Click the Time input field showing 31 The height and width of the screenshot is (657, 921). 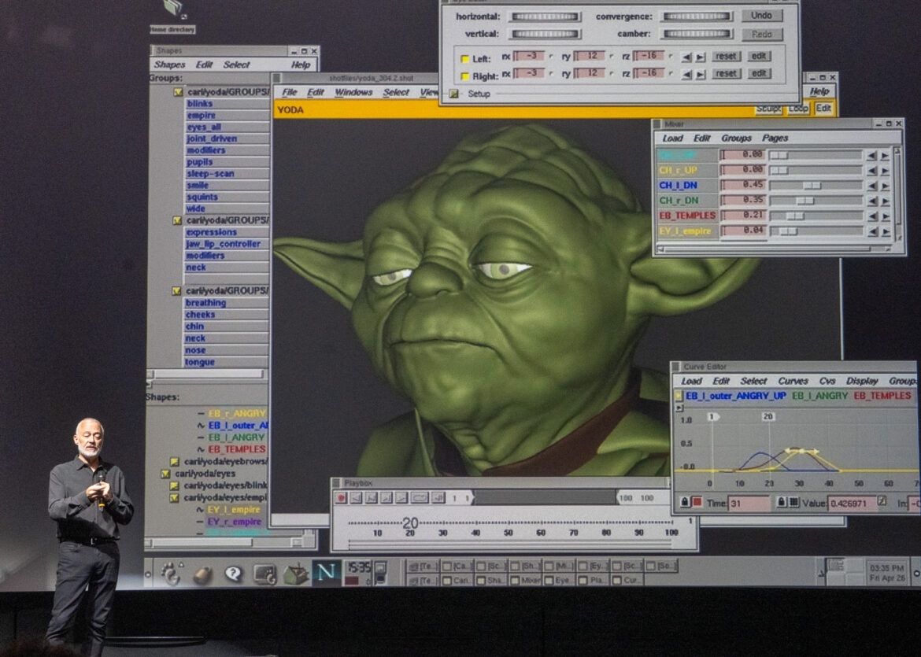749,503
